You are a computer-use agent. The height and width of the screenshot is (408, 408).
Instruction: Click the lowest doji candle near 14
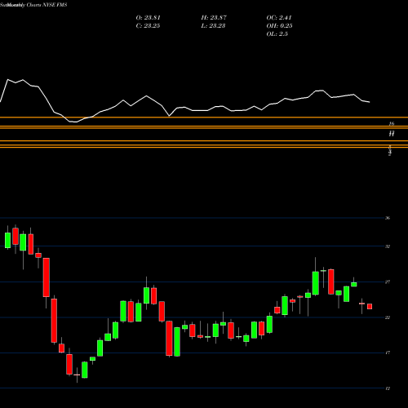[77, 375]
